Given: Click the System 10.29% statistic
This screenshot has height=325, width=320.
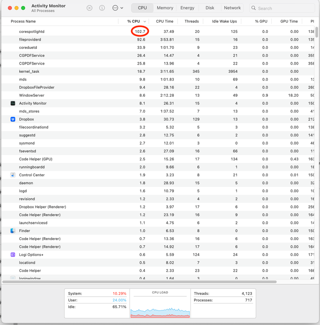Looking at the screenshot, I should (x=97, y=293).
